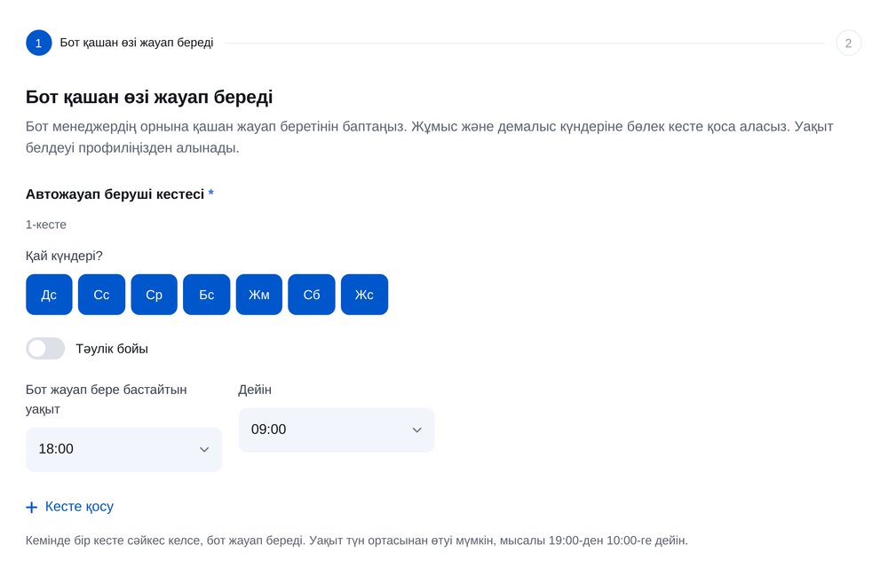The height and width of the screenshot is (576, 888).
Task: Toggle the Бс weekday chip
Action: [x=207, y=295]
